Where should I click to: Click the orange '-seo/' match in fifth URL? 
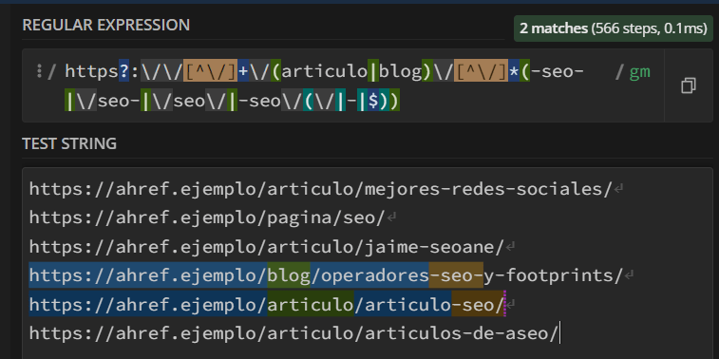[478, 305]
